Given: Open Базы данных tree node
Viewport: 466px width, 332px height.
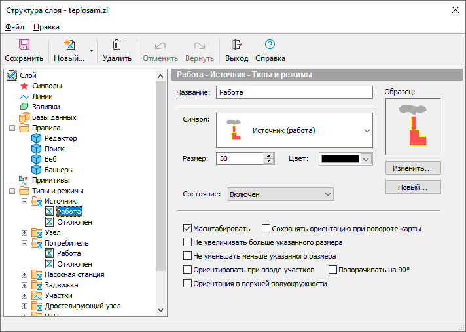Looking at the screenshot, I should click(54, 117).
